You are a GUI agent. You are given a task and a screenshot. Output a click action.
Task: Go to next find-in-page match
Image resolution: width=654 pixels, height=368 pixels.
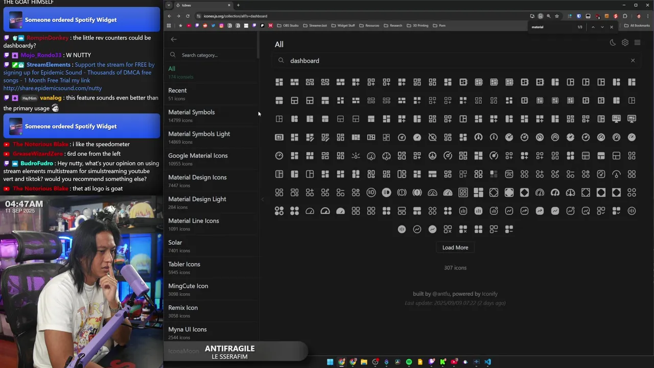[602, 27]
